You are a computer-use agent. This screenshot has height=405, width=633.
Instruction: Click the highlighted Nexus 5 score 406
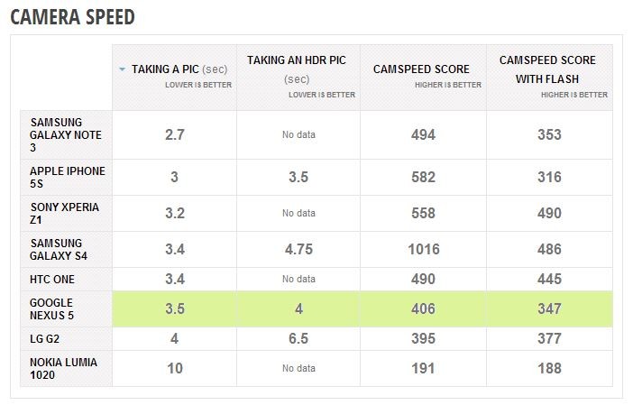pos(423,308)
